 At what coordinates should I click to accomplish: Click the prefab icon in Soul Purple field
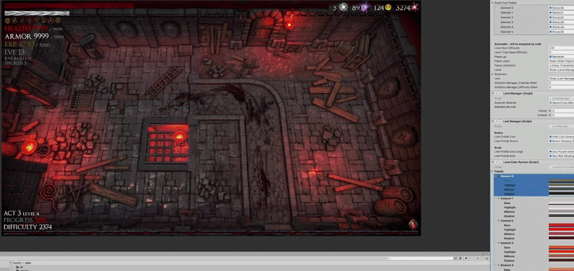coord(551,151)
